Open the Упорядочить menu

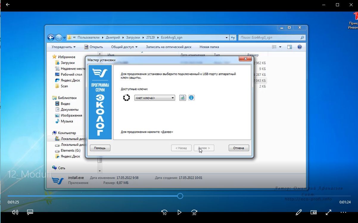click(x=63, y=47)
